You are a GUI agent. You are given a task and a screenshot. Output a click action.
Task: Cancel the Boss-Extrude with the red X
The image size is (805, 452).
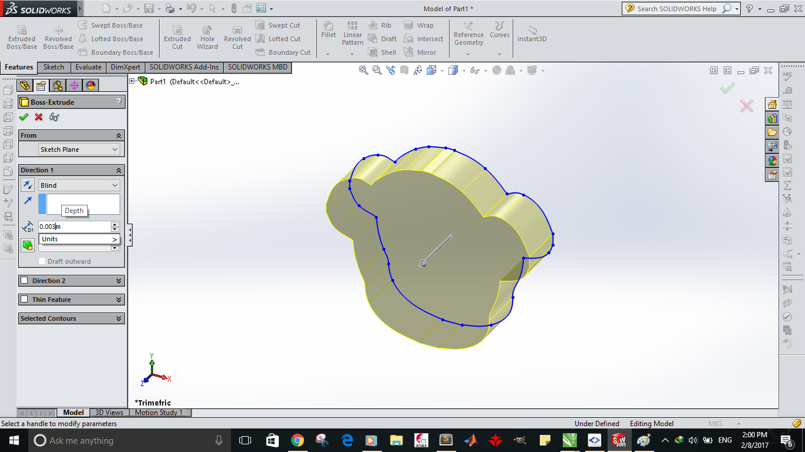[x=39, y=117]
